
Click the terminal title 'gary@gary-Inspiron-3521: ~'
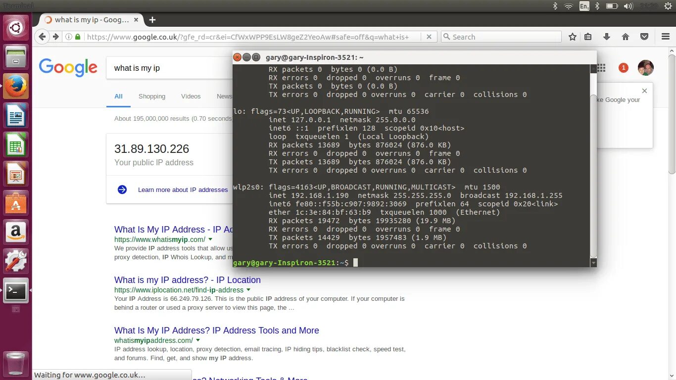point(315,57)
